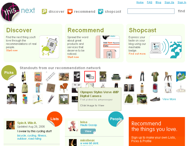Open the discover magnifier icon
Screen dimensions: 187x146
(44, 12)
